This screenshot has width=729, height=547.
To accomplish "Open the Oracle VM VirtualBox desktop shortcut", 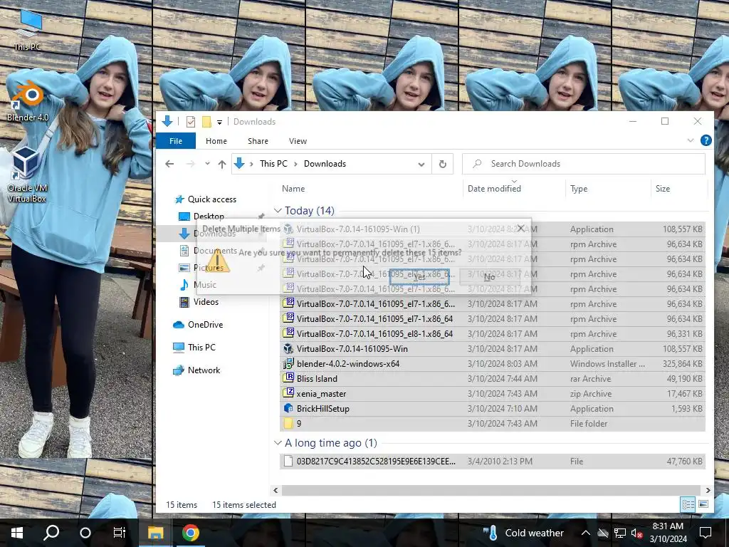I will pyautogui.click(x=26, y=174).
